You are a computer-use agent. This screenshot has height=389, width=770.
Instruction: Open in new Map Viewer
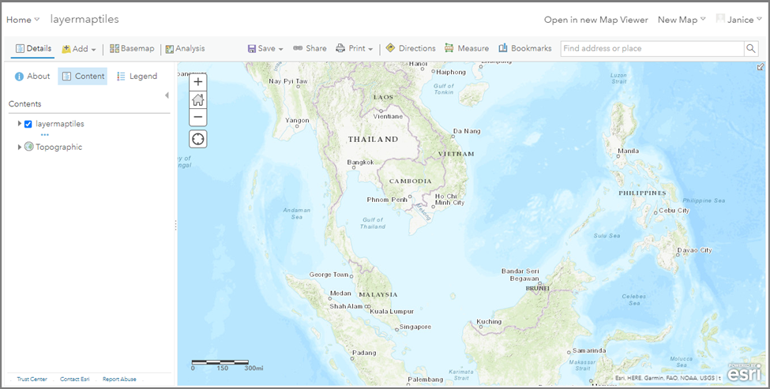coord(595,20)
